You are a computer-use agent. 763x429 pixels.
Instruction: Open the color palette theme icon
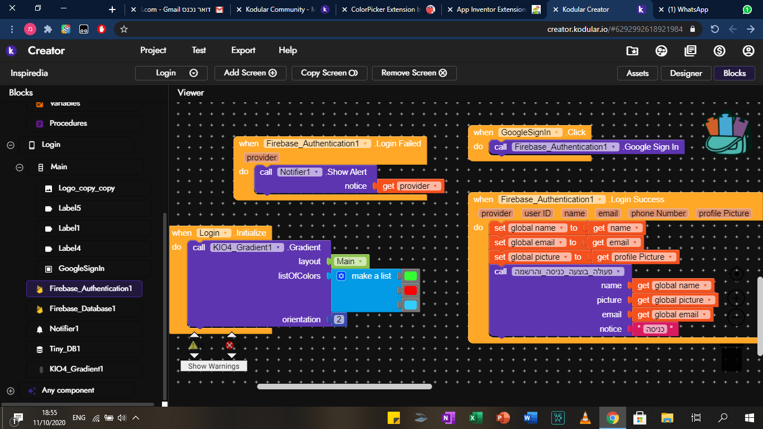(x=661, y=51)
